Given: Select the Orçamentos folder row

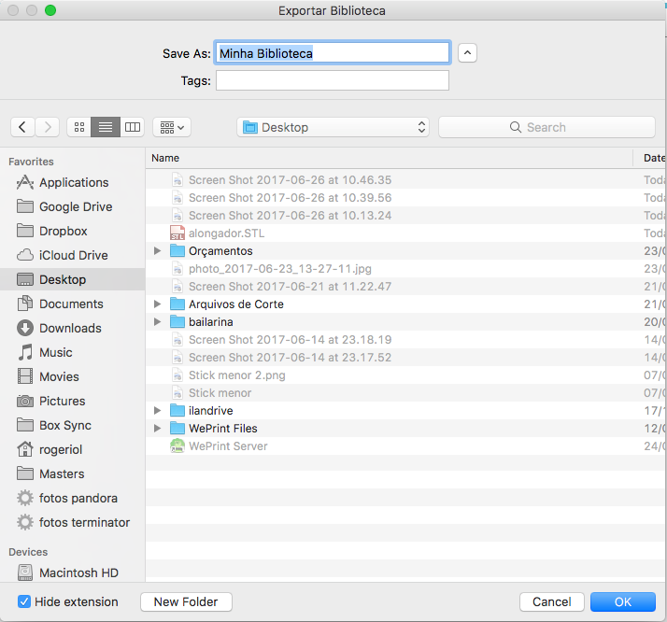Looking at the screenshot, I should [x=406, y=251].
